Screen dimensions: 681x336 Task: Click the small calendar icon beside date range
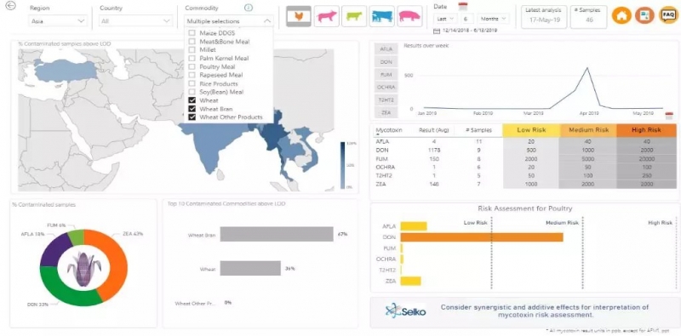coord(437,31)
